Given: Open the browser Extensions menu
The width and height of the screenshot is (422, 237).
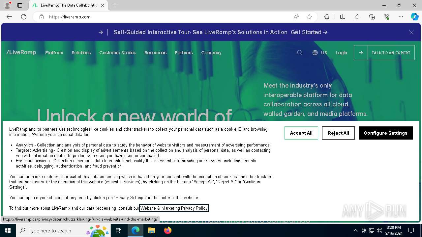Looking at the screenshot, I should pyautogui.click(x=327, y=17).
